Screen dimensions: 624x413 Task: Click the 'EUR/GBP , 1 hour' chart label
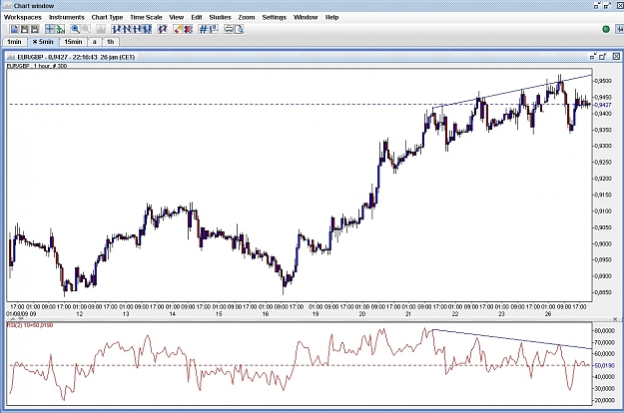37,66
